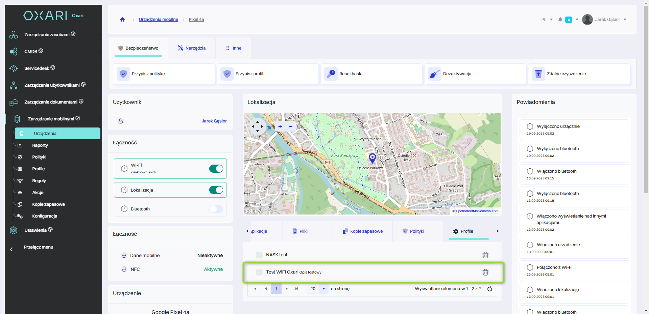Turn off the Wi-Fi toggle
649x314 pixels.
[x=216, y=169]
